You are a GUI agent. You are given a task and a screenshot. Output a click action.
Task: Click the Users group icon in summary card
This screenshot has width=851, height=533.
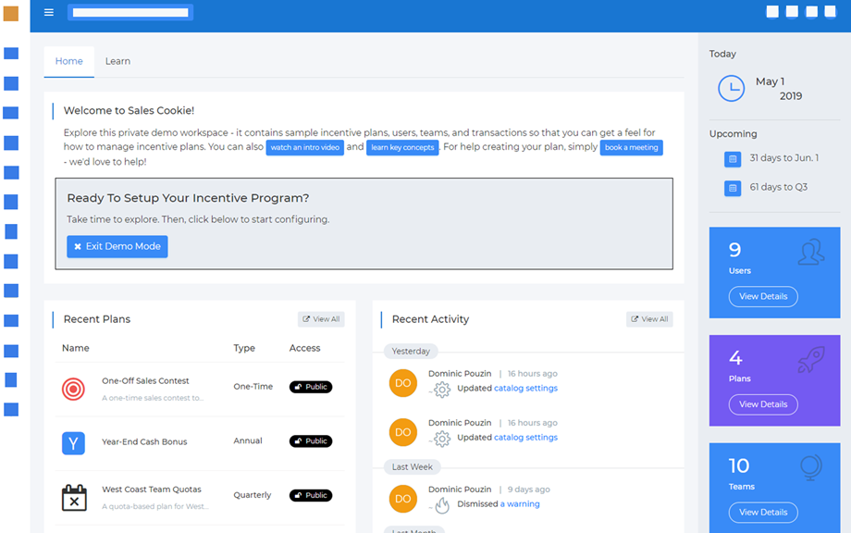click(811, 253)
